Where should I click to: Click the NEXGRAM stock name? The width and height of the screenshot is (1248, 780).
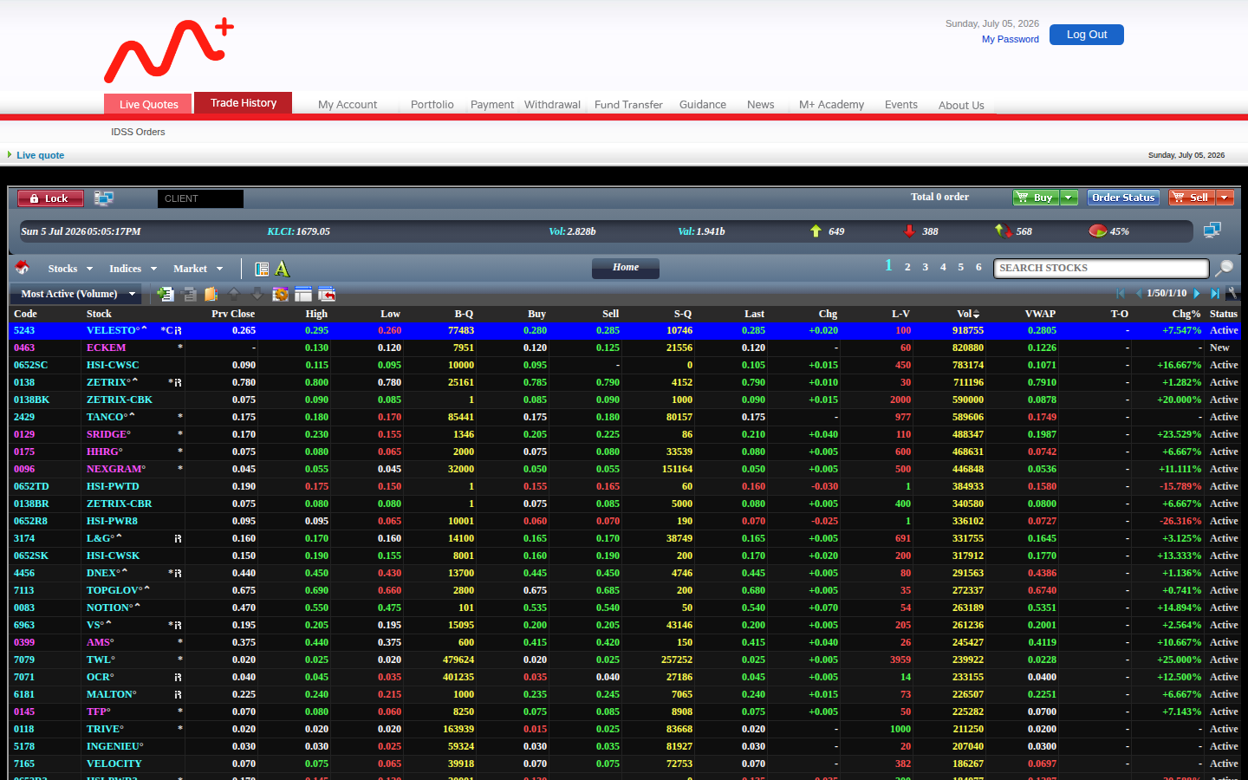pos(116,469)
